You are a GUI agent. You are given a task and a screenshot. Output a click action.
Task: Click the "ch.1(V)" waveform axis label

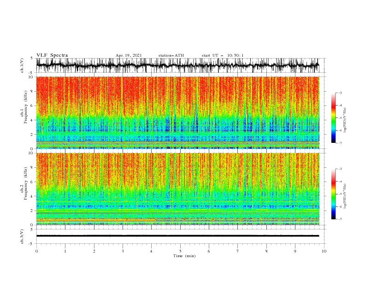coord(22,65)
